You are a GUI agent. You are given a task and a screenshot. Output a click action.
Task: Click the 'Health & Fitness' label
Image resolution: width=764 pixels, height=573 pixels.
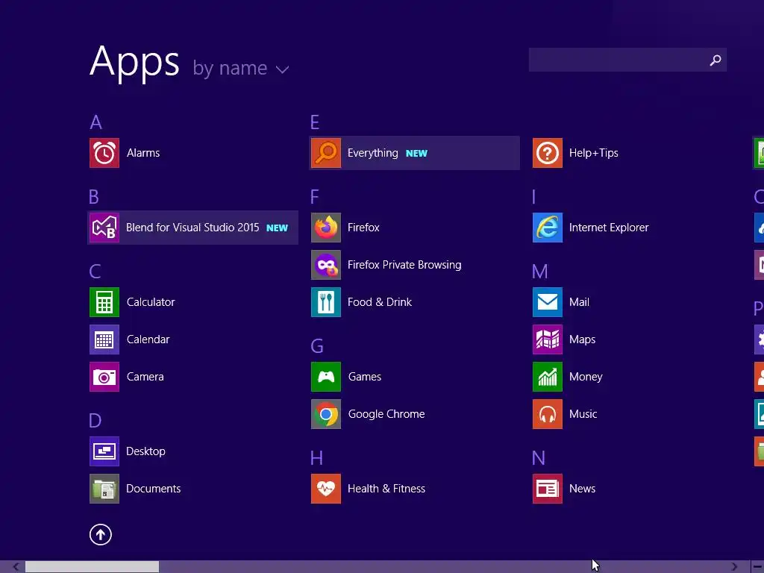pos(386,489)
